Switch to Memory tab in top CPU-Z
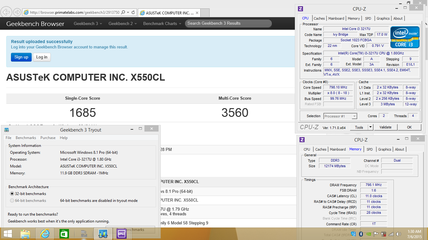The image size is (428, 240). coord(354,18)
